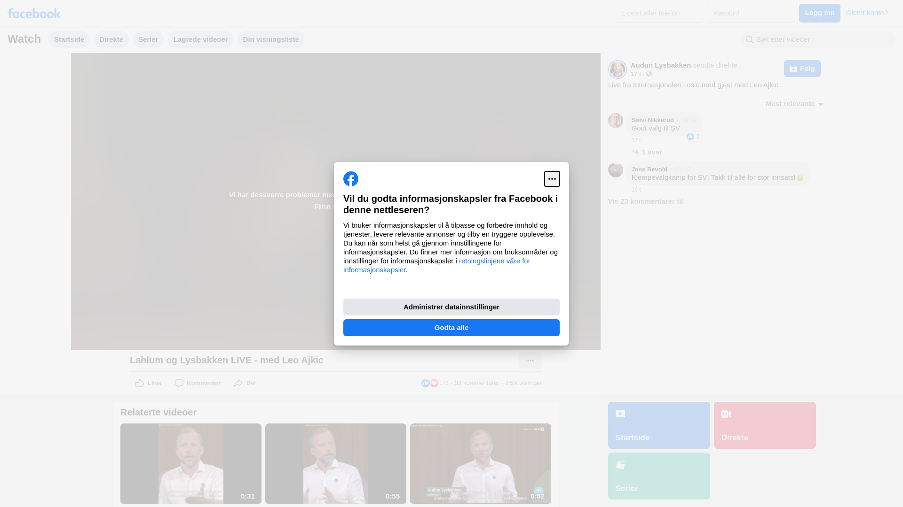Click the 2,5 k visninger text
Viewport: 903px width, 507px height.
(x=523, y=383)
